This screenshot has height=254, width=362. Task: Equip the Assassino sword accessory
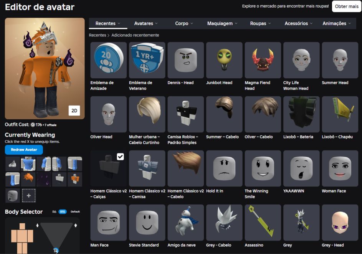click(x=263, y=223)
